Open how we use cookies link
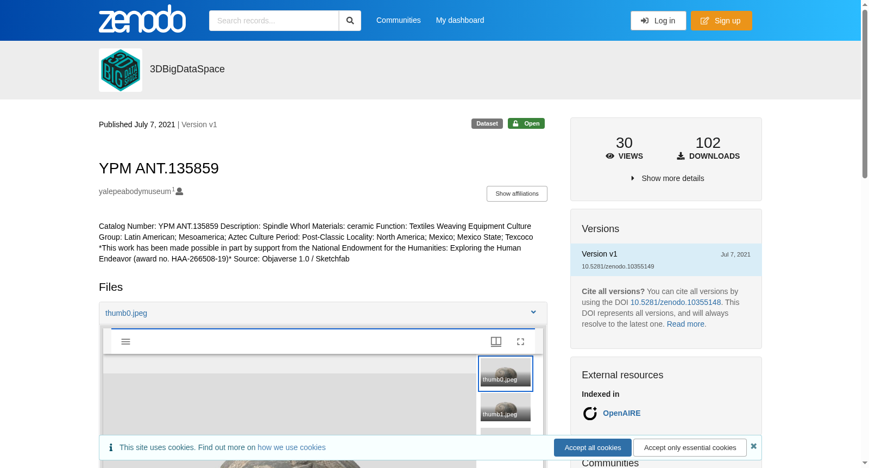The width and height of the screenshot is (869, 468). (x=292, y=447)
